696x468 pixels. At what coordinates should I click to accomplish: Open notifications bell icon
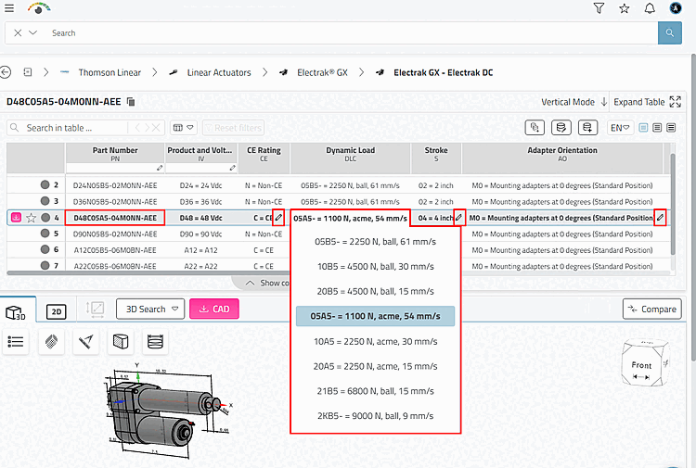[x=650, y=8]
